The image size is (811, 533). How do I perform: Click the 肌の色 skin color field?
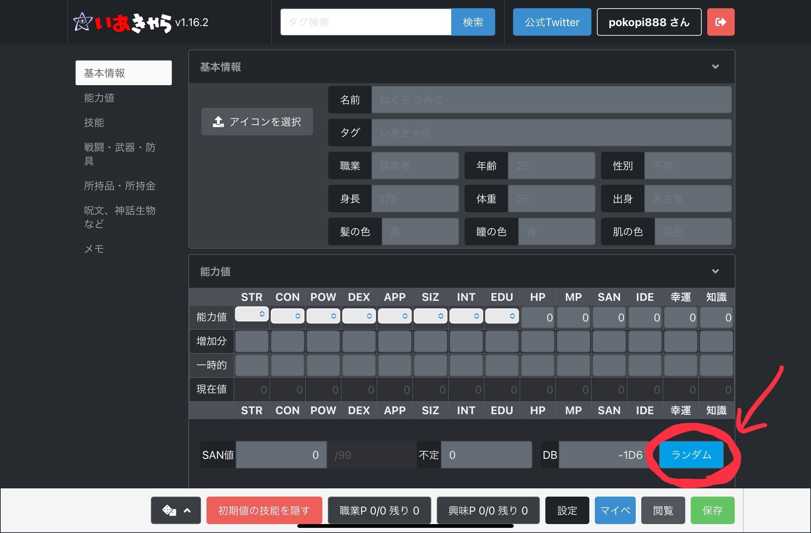point(693,231)
